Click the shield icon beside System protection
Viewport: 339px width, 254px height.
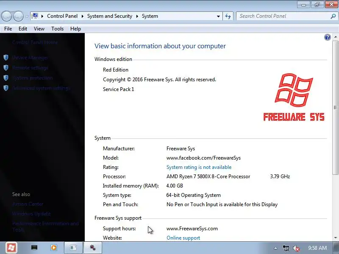tap(6, 78)
